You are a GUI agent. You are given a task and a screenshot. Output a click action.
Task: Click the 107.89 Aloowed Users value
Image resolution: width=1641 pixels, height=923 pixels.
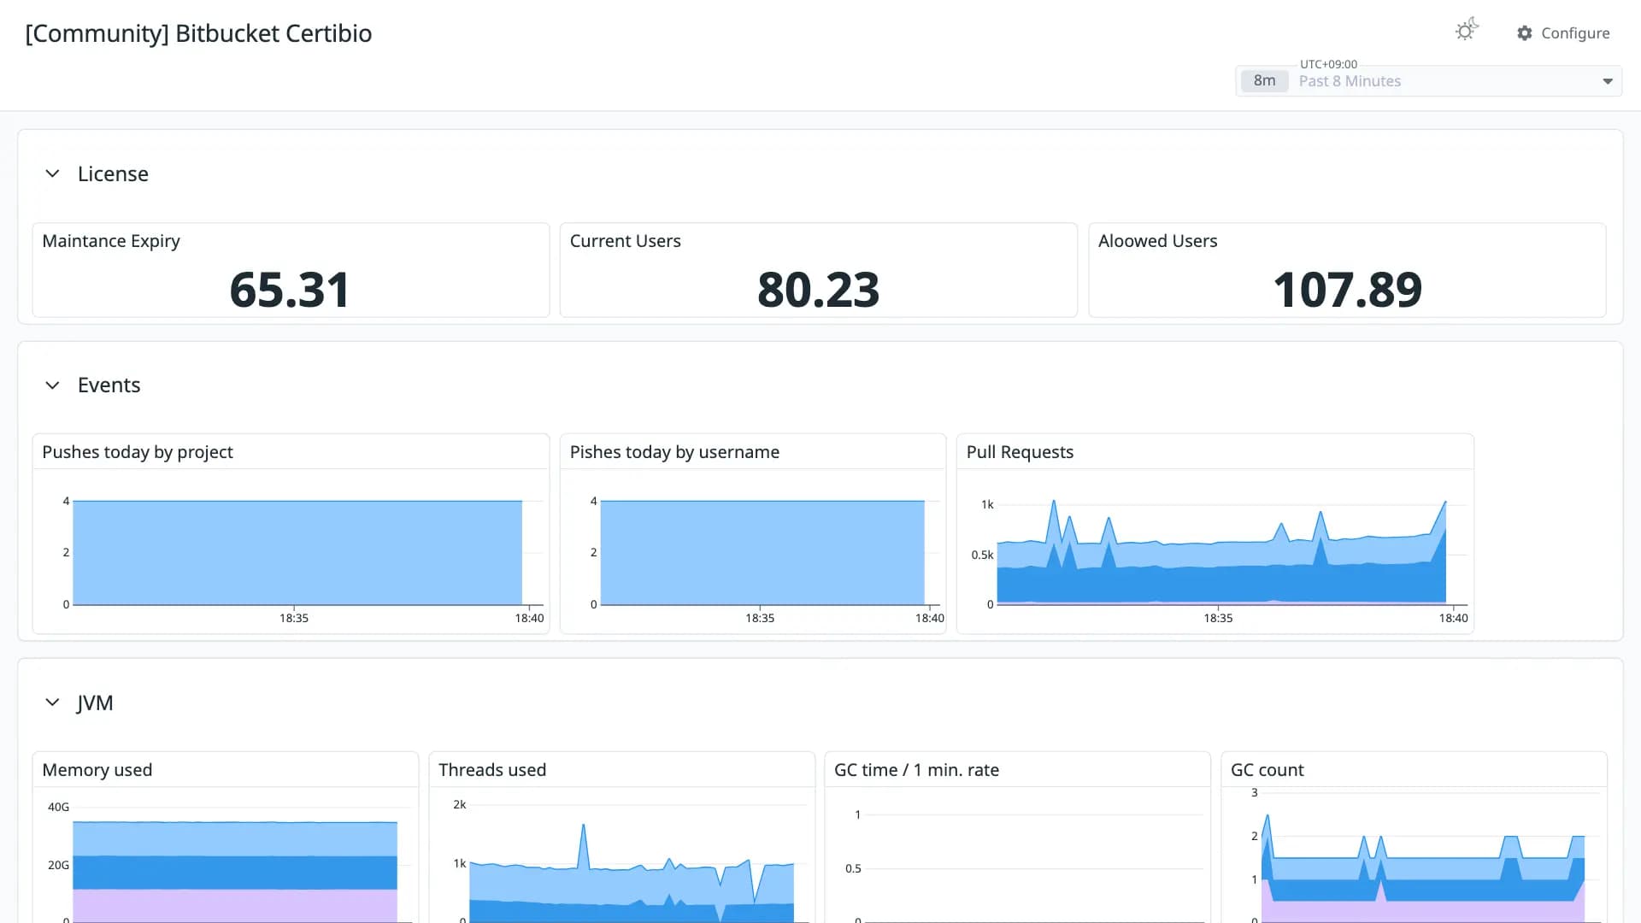pyautogui.click(x=1347, y=290)
